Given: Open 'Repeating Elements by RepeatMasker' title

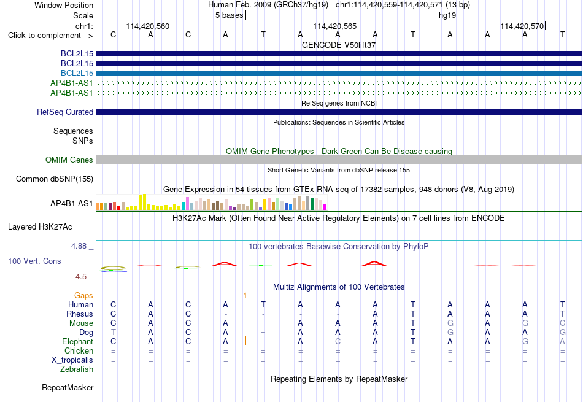Looking at the screenshot, I should (339, 379).
